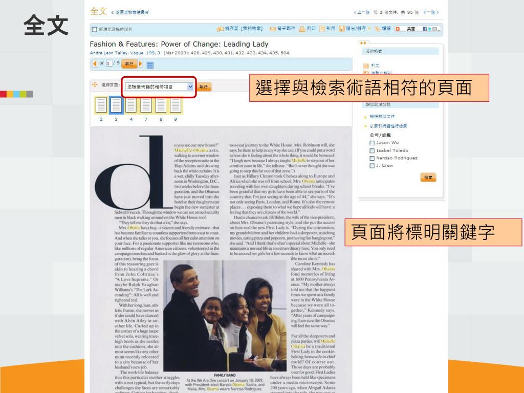
Task: Click the My Research (我的檢索) link
Action: click(x=252, y=29)
